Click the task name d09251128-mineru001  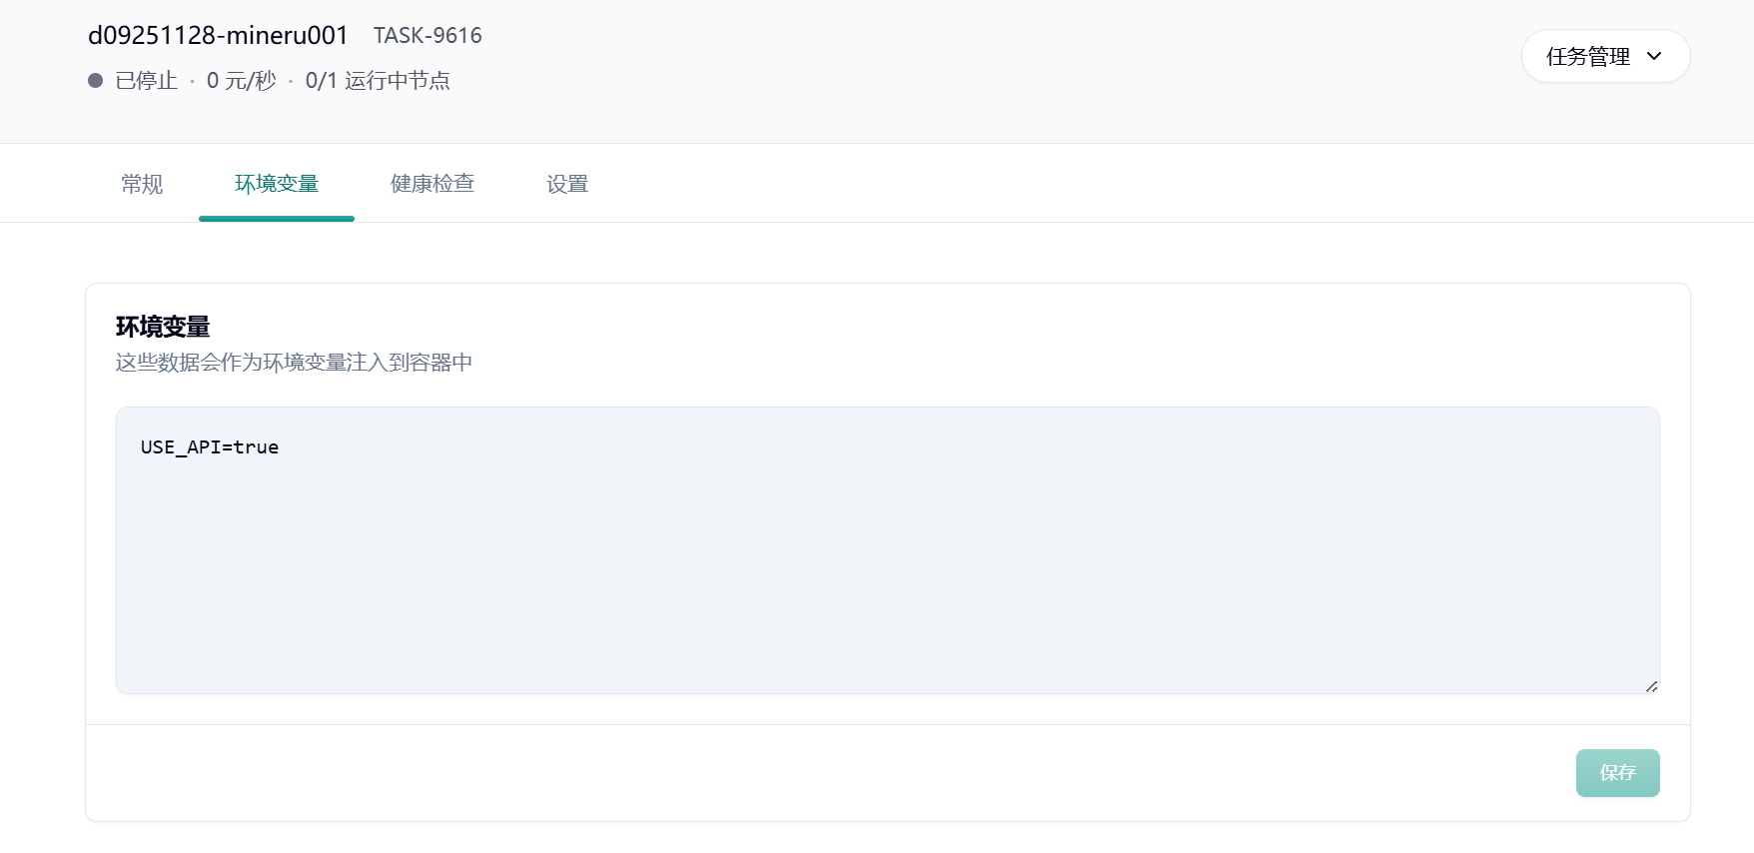click(218, 35)
